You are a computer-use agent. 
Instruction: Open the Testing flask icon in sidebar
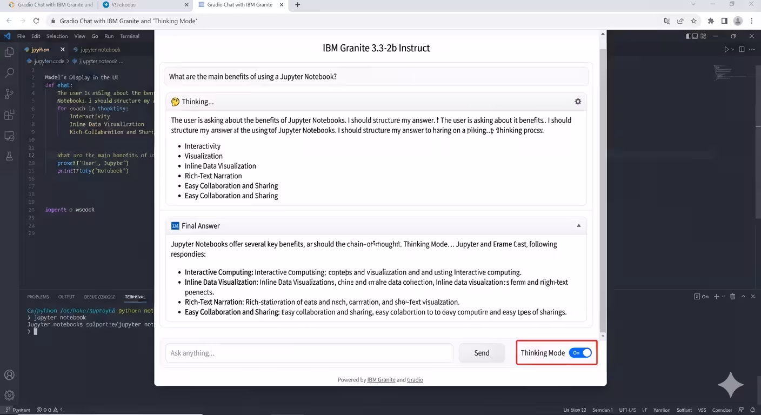click(9, 156)
